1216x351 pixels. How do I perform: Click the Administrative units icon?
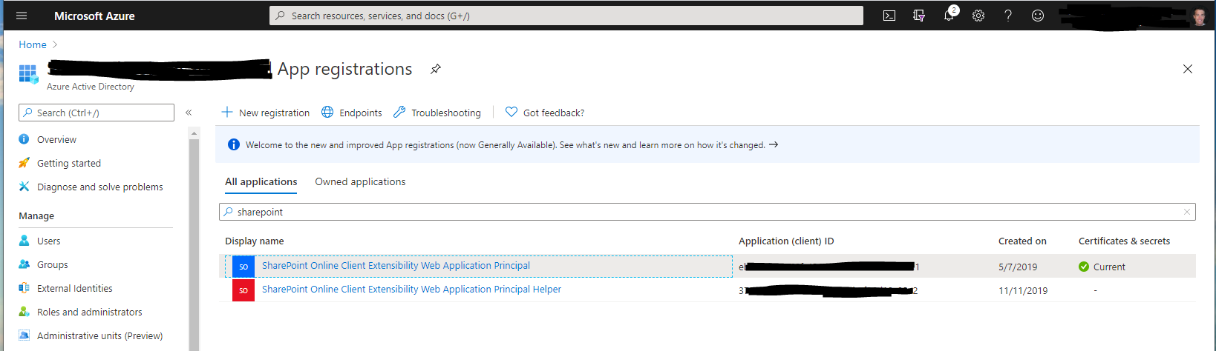[24, 335]
